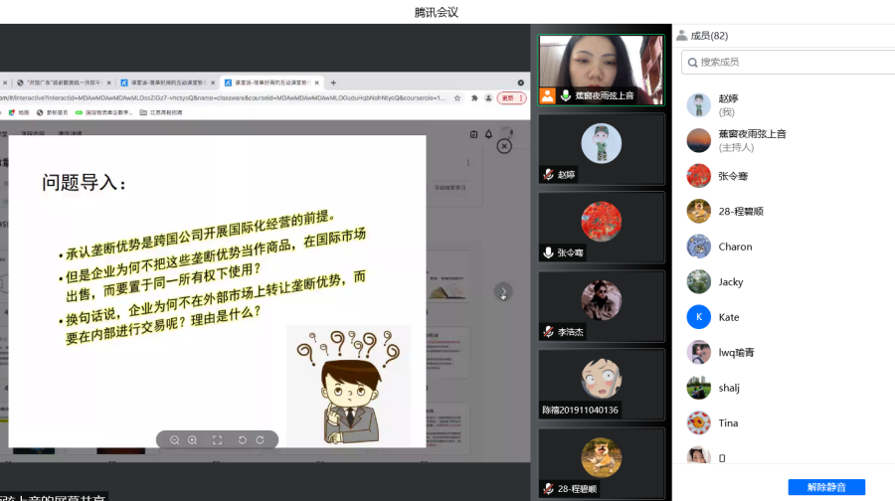Open new browser tab with plus button
The height and width of the screenshot is (501, 895).
click(333, 83)
